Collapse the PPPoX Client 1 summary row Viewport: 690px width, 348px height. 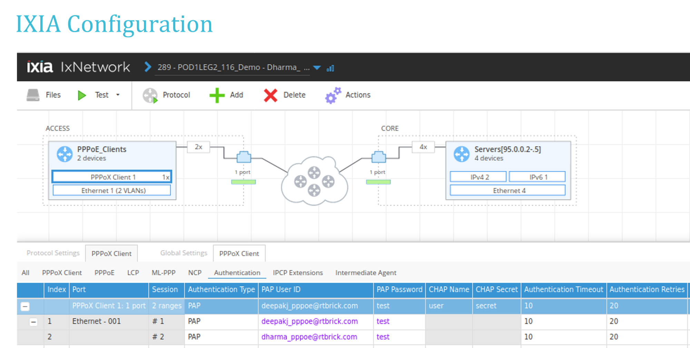pos(25,306)
